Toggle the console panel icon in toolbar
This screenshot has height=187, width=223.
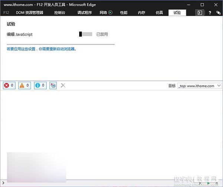[x=200, y=13]
